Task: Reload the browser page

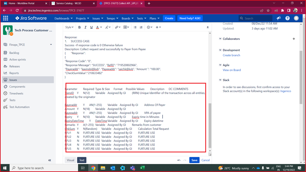Action: (x=17, y=10)
